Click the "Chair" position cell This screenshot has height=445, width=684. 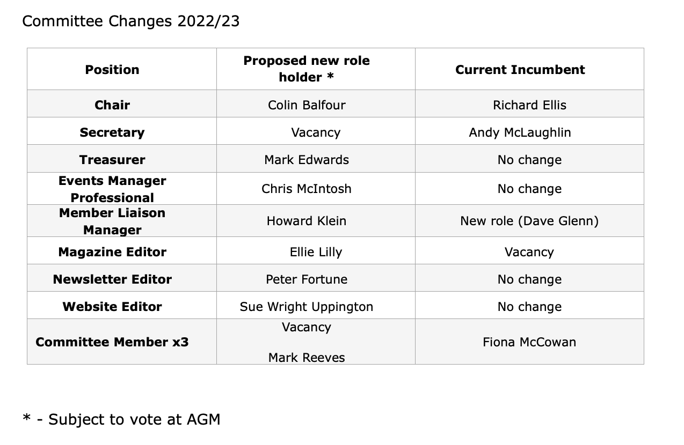coord(112,105)
